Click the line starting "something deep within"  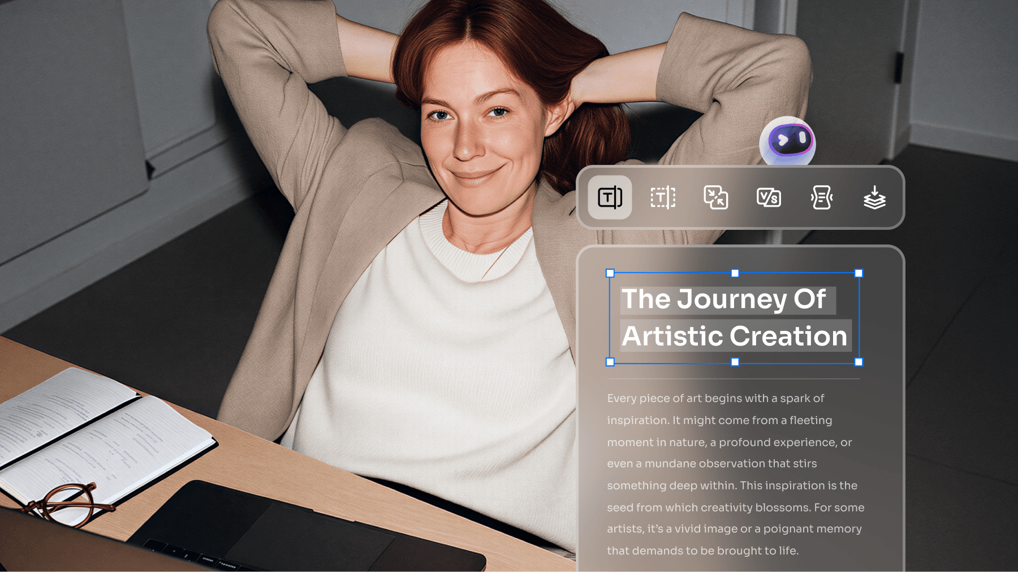(732, 486)
